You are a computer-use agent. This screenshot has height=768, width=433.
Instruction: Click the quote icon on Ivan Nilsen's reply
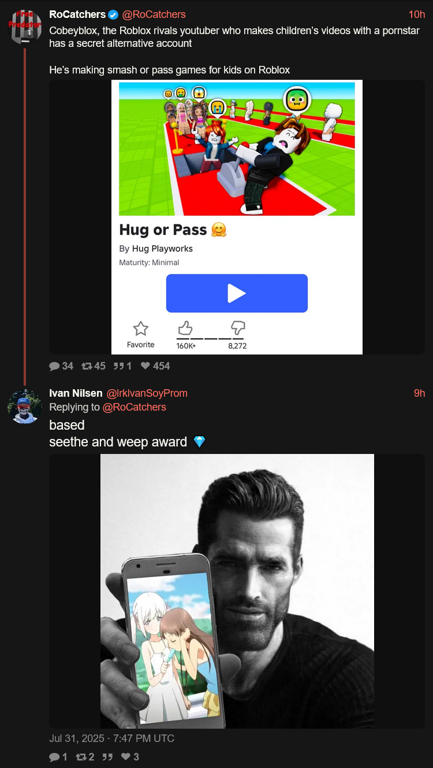tap(107, 756)
